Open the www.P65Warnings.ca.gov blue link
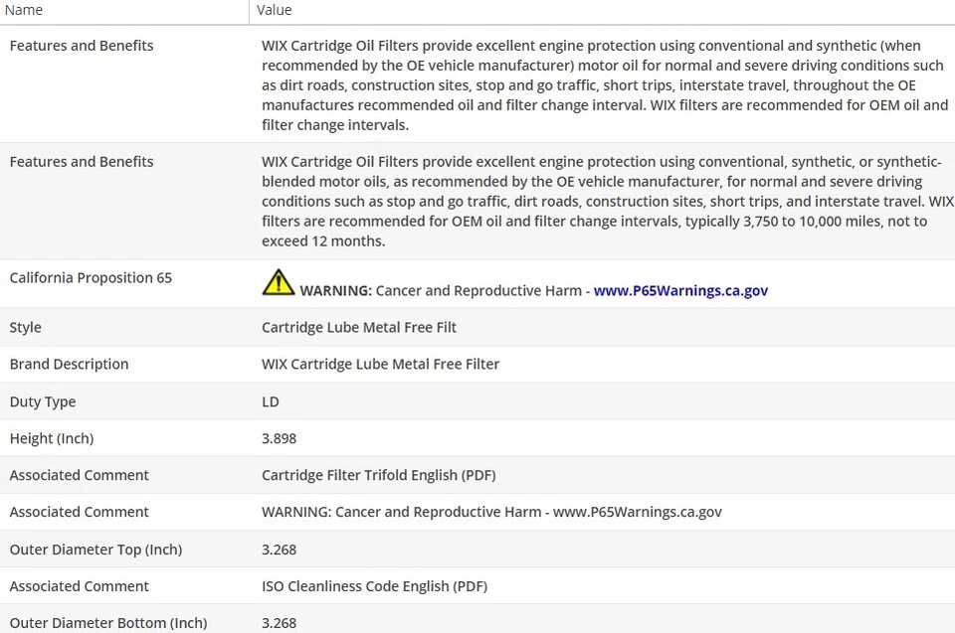 (x=680, y=291)
